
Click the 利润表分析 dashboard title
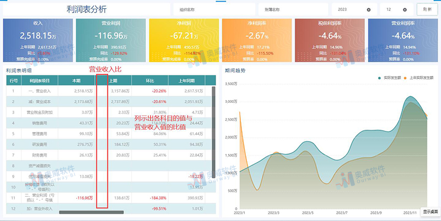coord(87,9)
